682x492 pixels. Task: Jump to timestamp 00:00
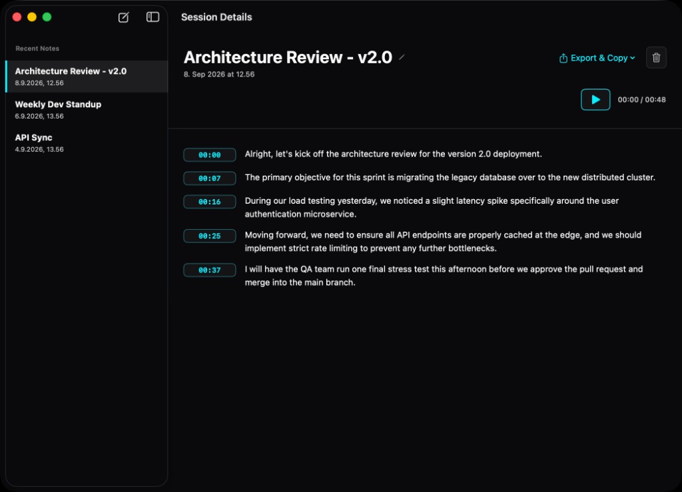(210, 154)
